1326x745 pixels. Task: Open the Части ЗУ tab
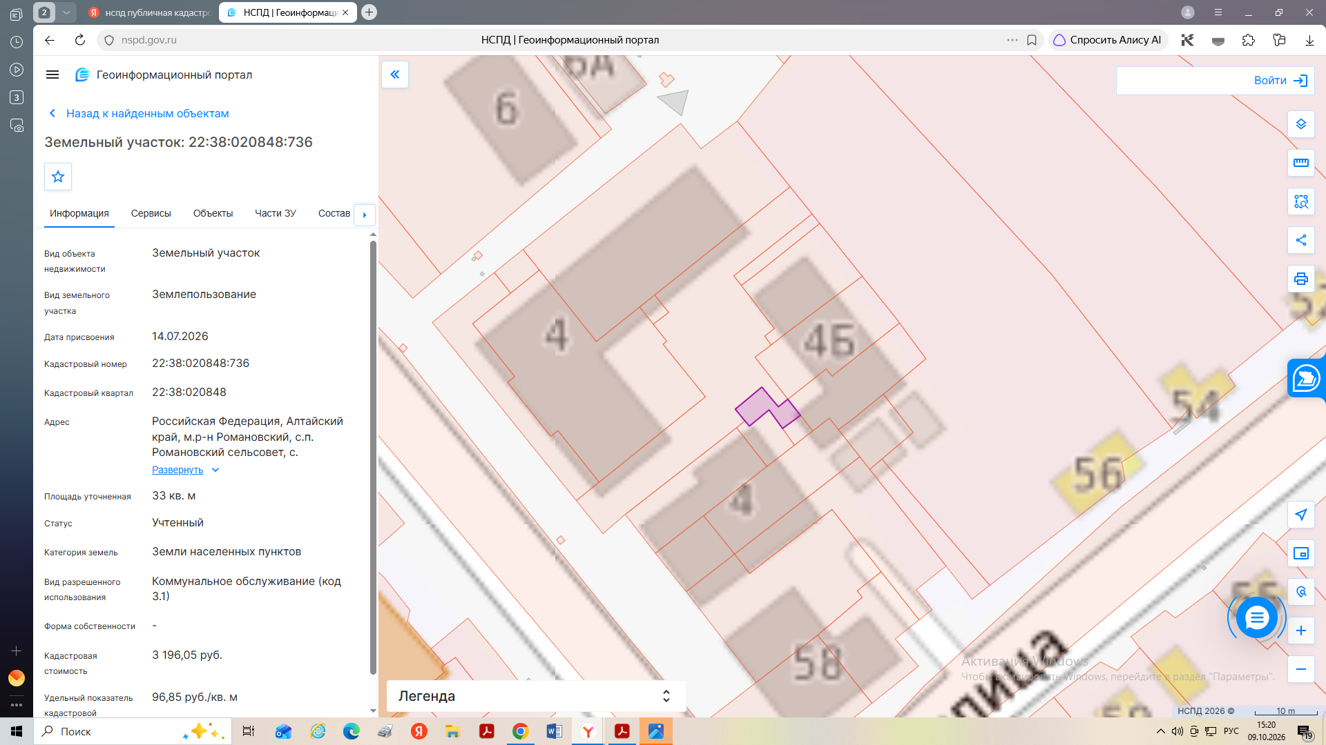coord(276,213)
